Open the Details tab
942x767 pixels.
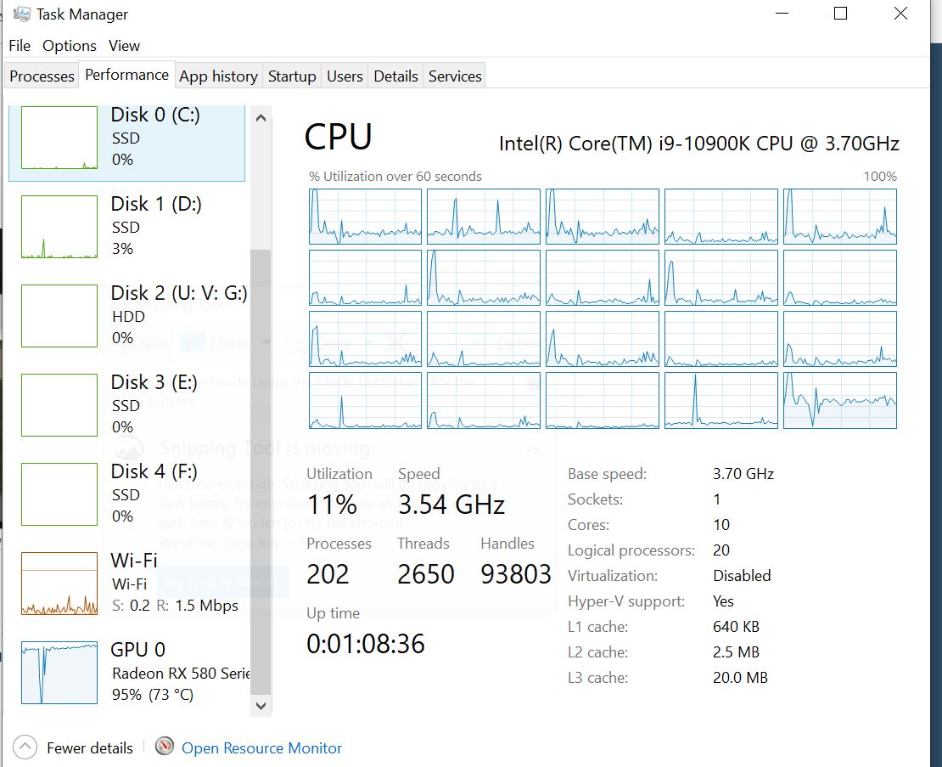click(x=395, y=76)
